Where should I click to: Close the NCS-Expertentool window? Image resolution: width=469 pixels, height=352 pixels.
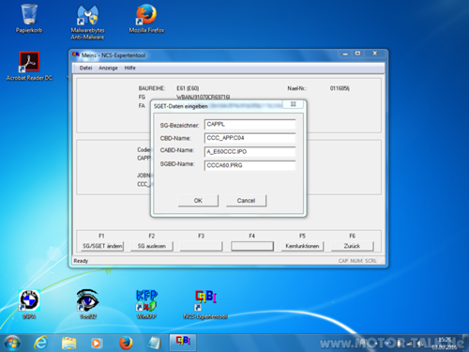pyautogui.click(x=374, y=54)
